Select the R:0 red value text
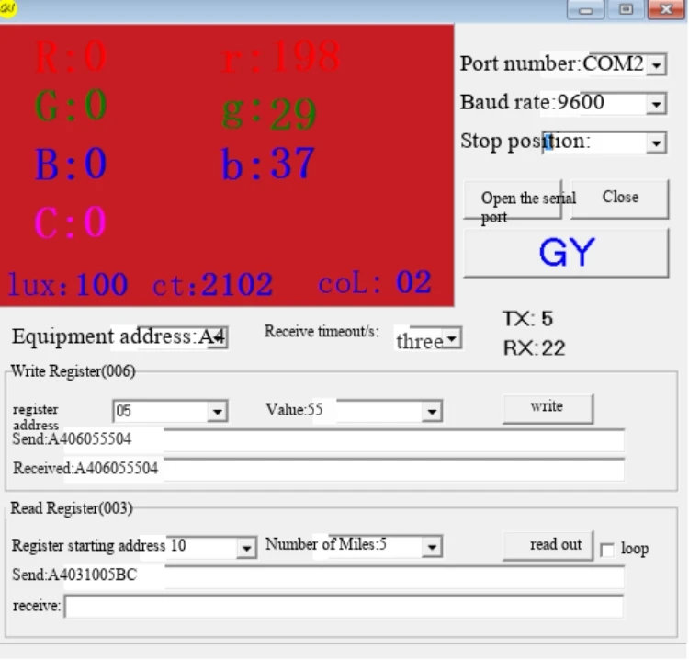The image size is (689, 660). coord(71,56)
